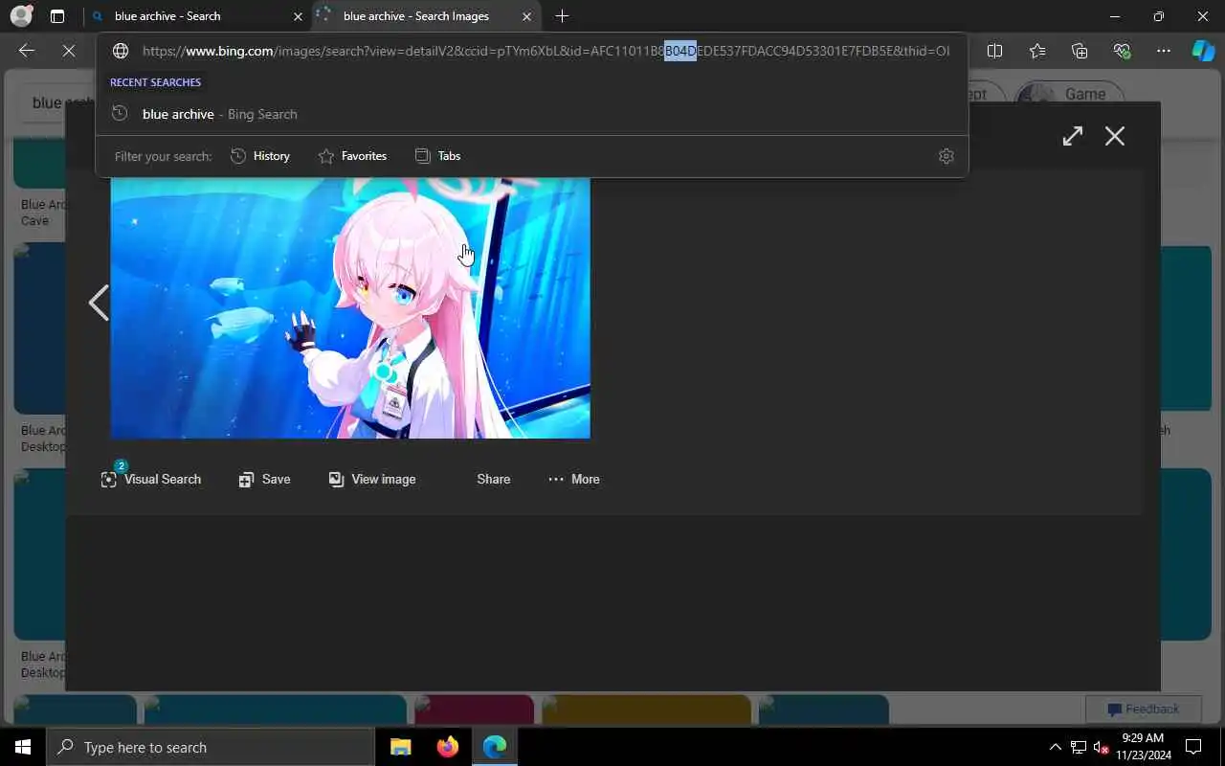Open the Favorites star icon
The height and width of the screenshot is (766, 1225).
pos(1037,51)
